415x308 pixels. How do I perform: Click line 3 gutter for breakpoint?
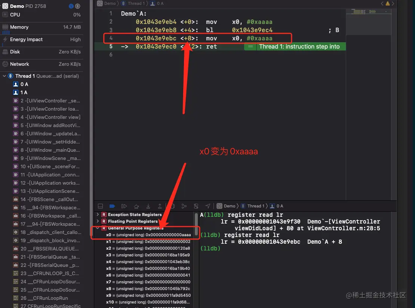[111, 30]
